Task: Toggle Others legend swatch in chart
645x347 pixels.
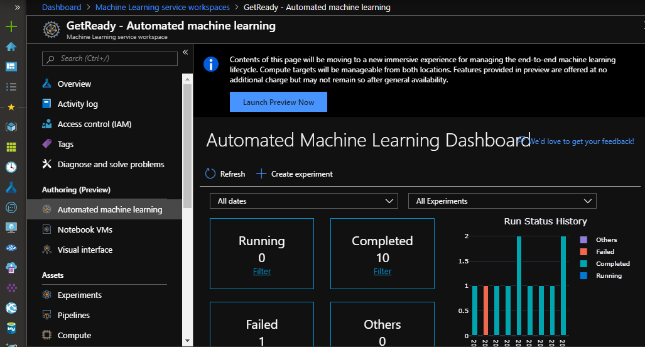Action: 583,240
